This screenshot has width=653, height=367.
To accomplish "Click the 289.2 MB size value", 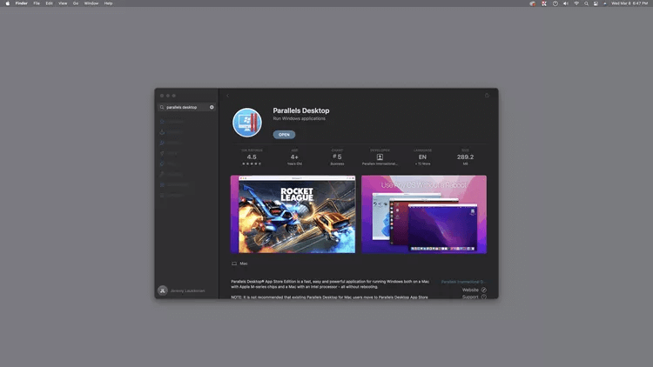I will 465,157.
